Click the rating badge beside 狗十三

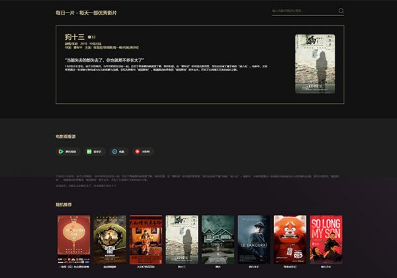[x=92, y=37]
